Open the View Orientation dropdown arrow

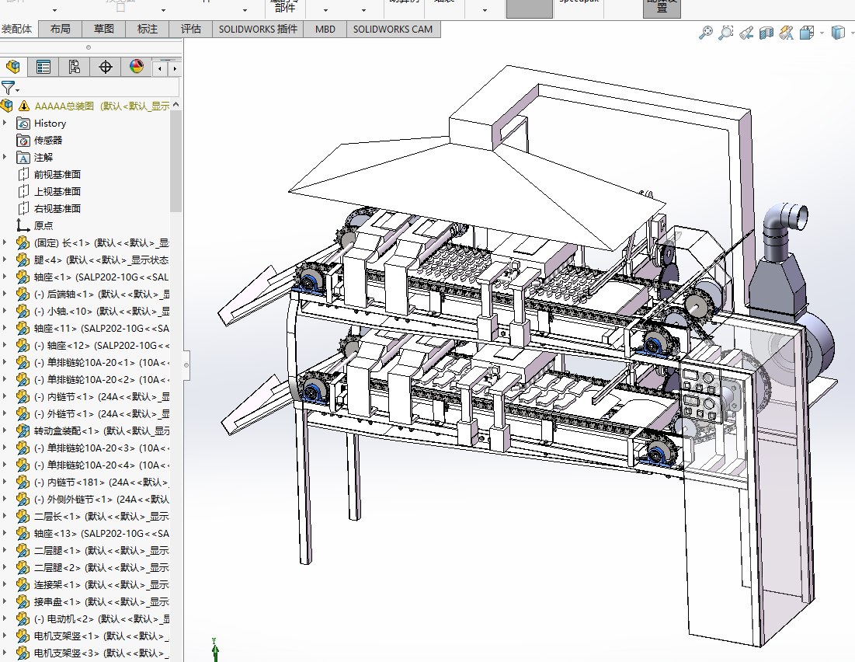pyautogui.click(x=821, y=33)
